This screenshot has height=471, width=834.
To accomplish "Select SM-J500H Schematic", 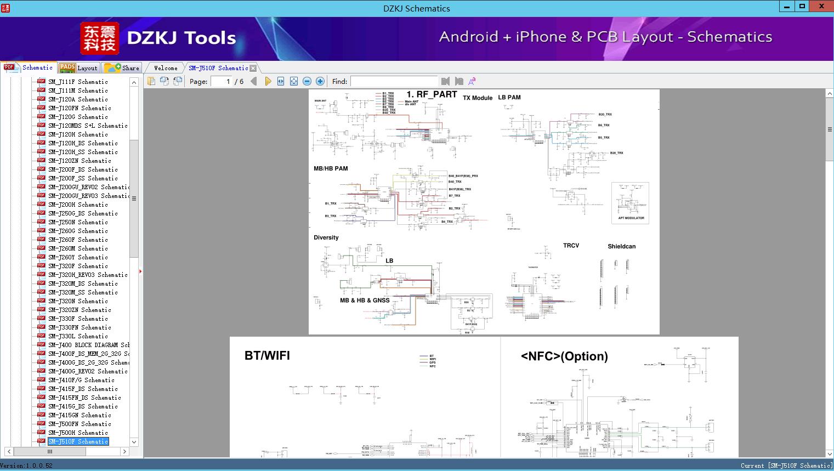I will tap(78, 433).
